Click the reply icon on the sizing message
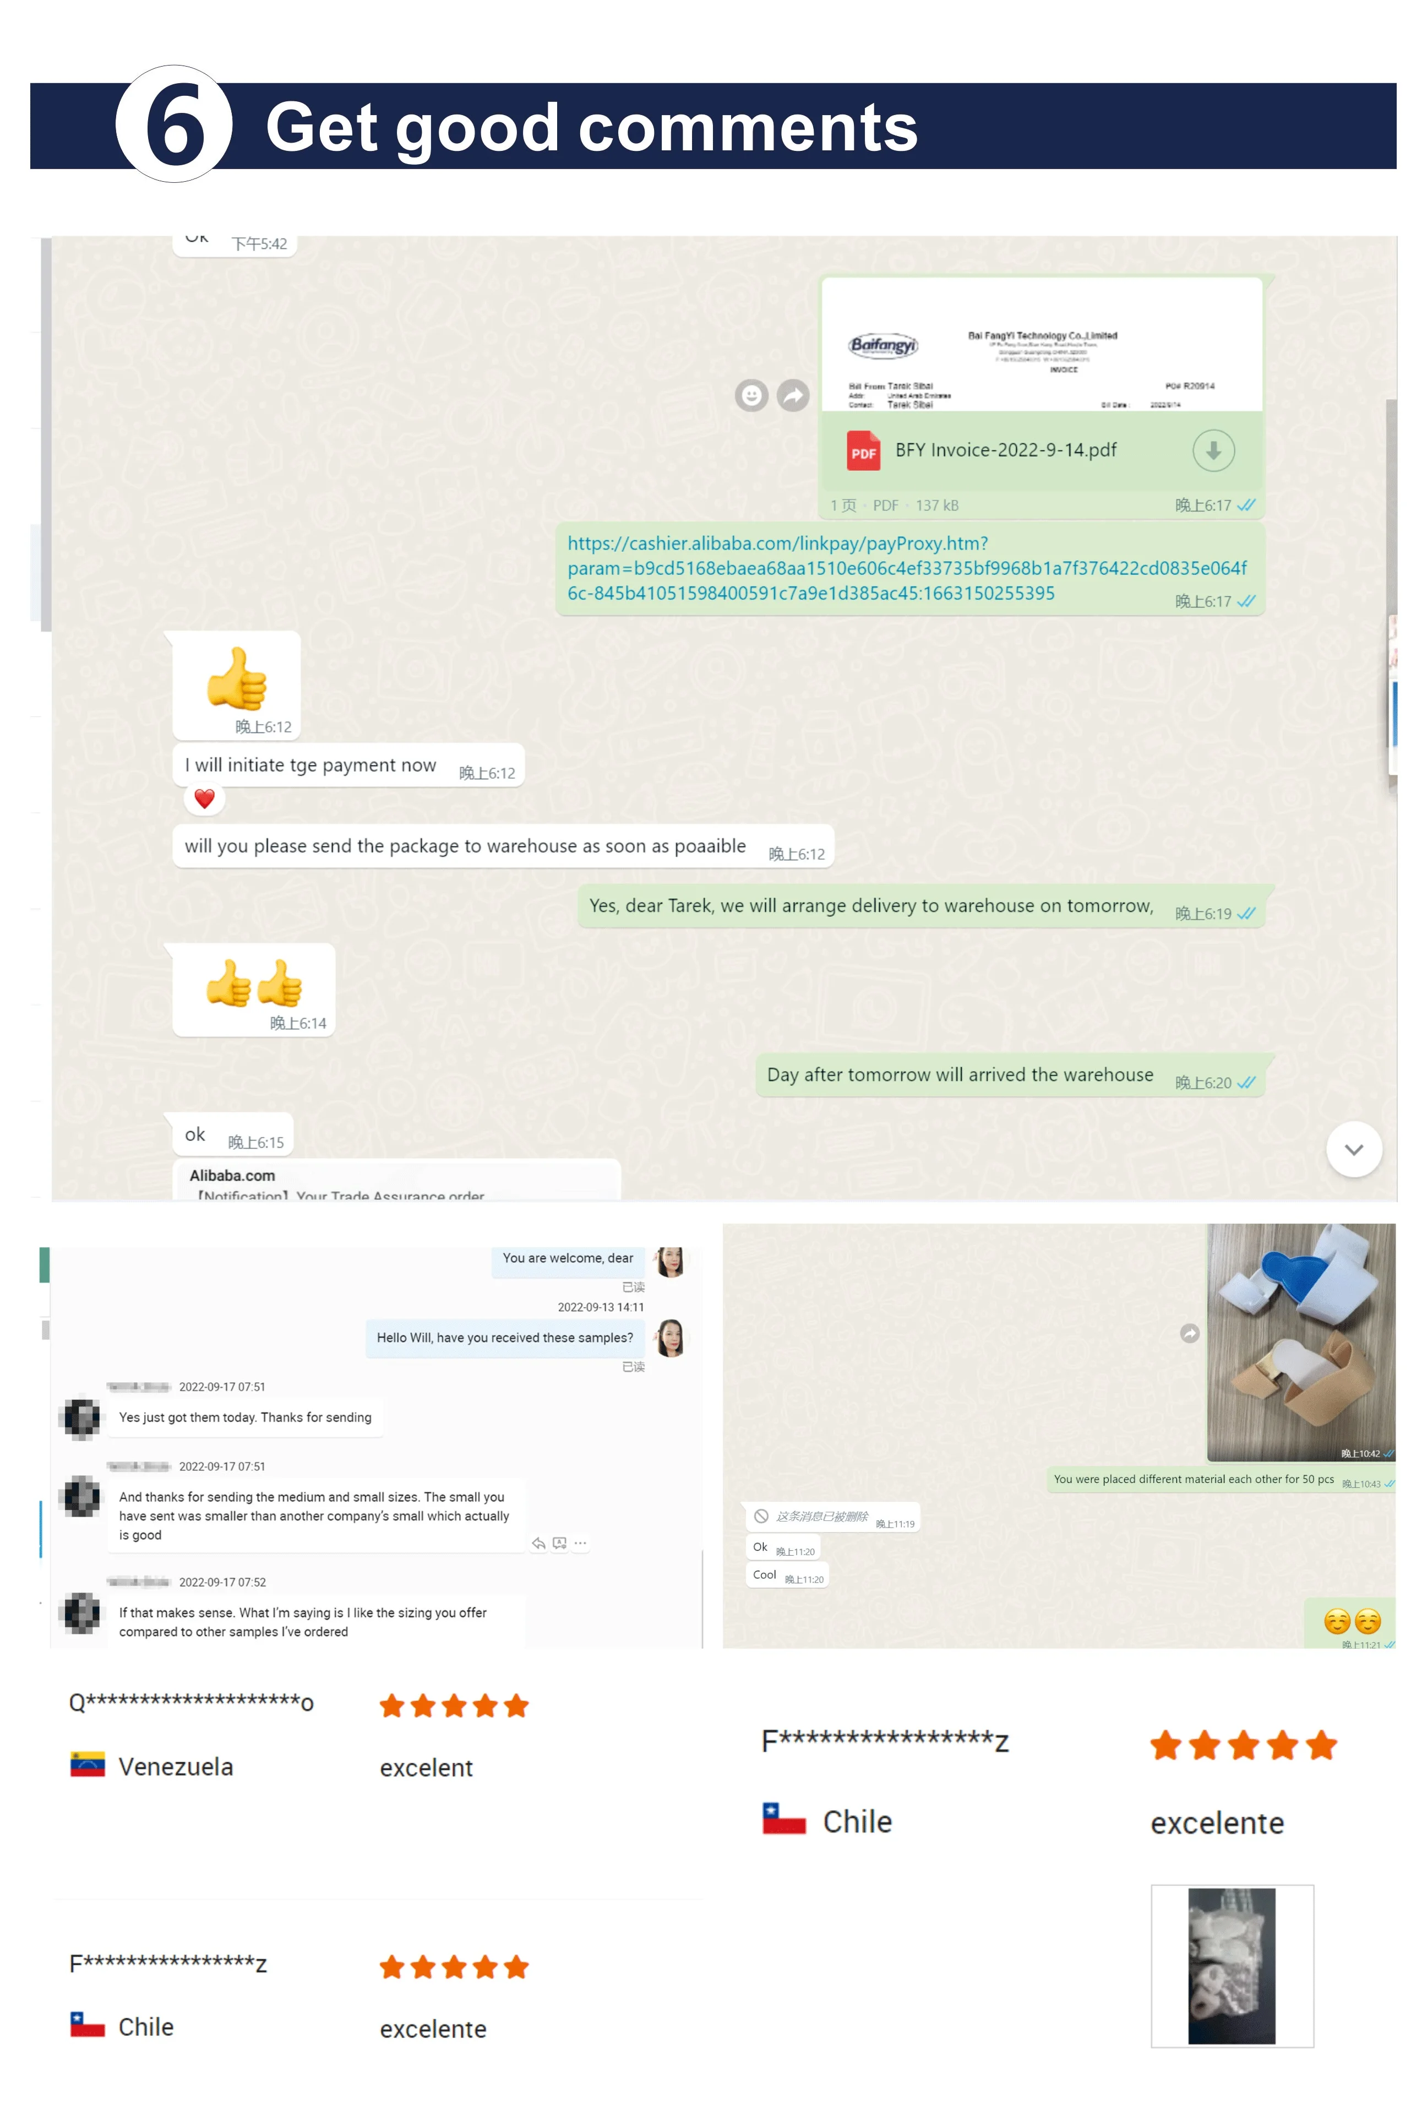The image size is (1422, 2124). click(539, 1542)
